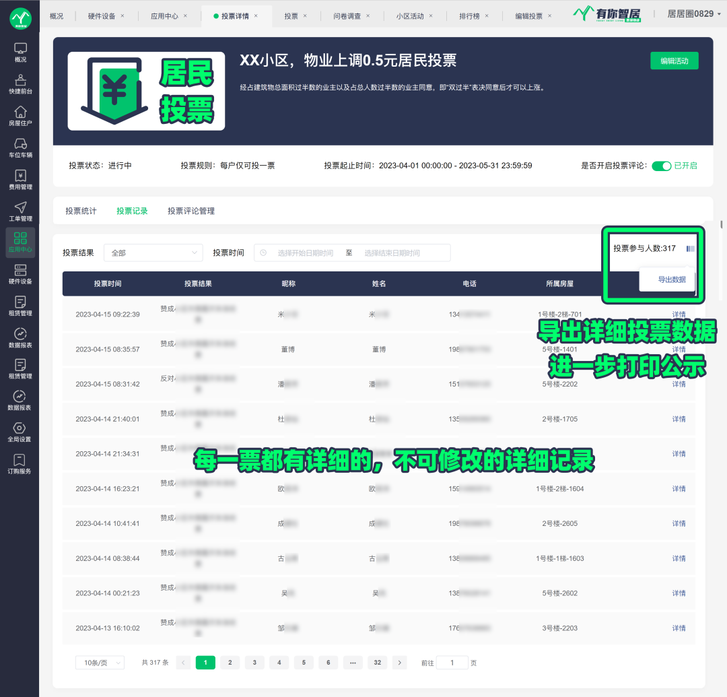Click the 编辑活动 button
727x697 pixels.
point(674,61)
